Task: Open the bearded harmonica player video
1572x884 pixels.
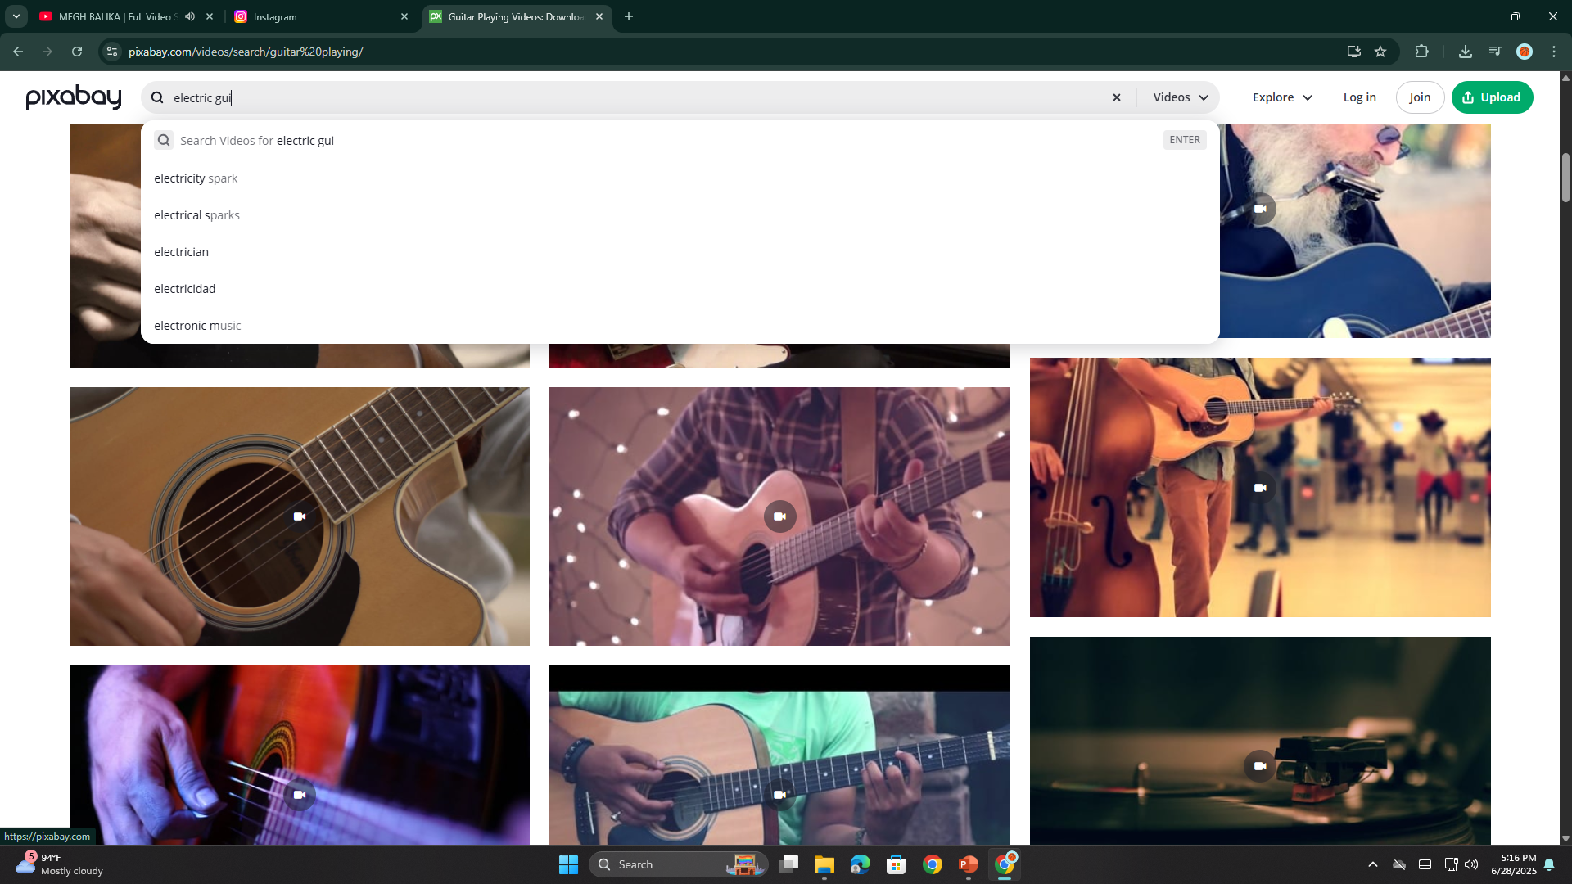Action: [x=1355, y=231]
